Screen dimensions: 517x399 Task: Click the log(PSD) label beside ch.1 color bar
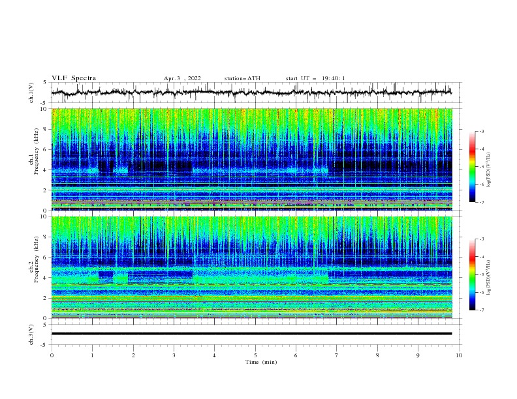pos(489,170)
